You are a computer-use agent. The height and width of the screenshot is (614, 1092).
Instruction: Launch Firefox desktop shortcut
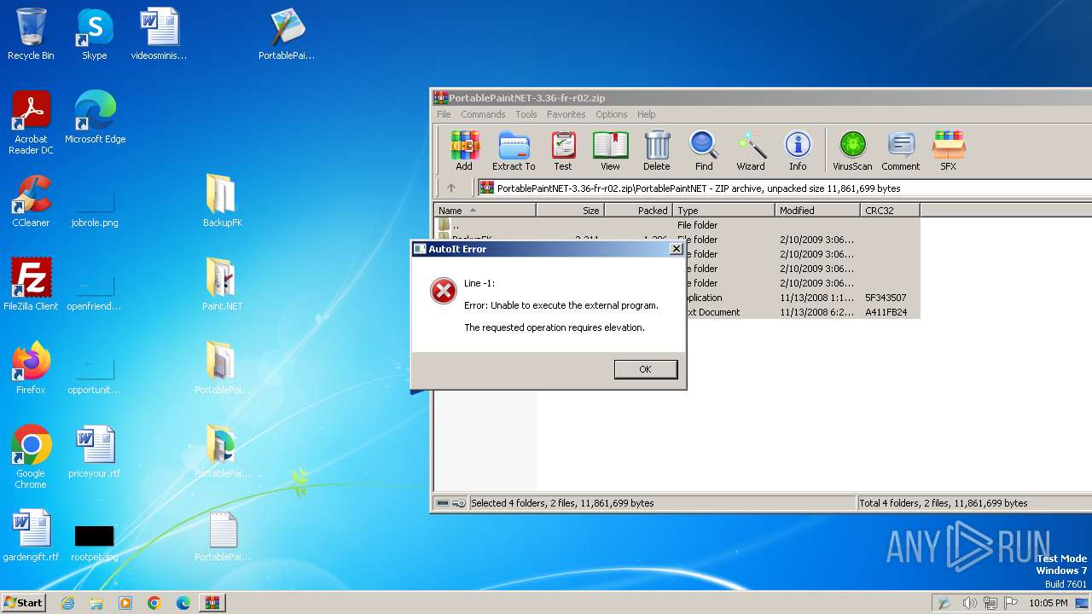(31, 368)
